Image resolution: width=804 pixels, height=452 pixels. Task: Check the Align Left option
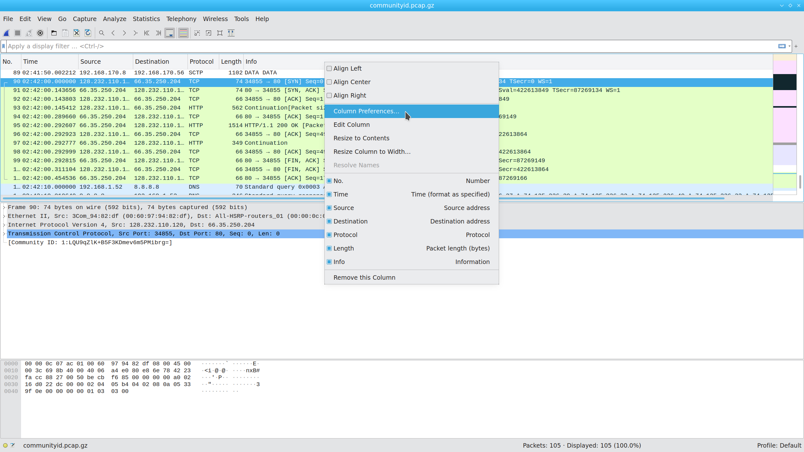point(329,68)
